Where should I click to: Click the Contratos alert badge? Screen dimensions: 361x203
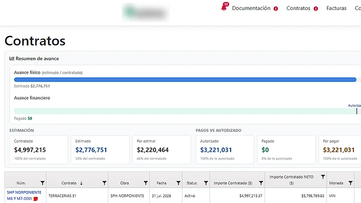[316, 9]
